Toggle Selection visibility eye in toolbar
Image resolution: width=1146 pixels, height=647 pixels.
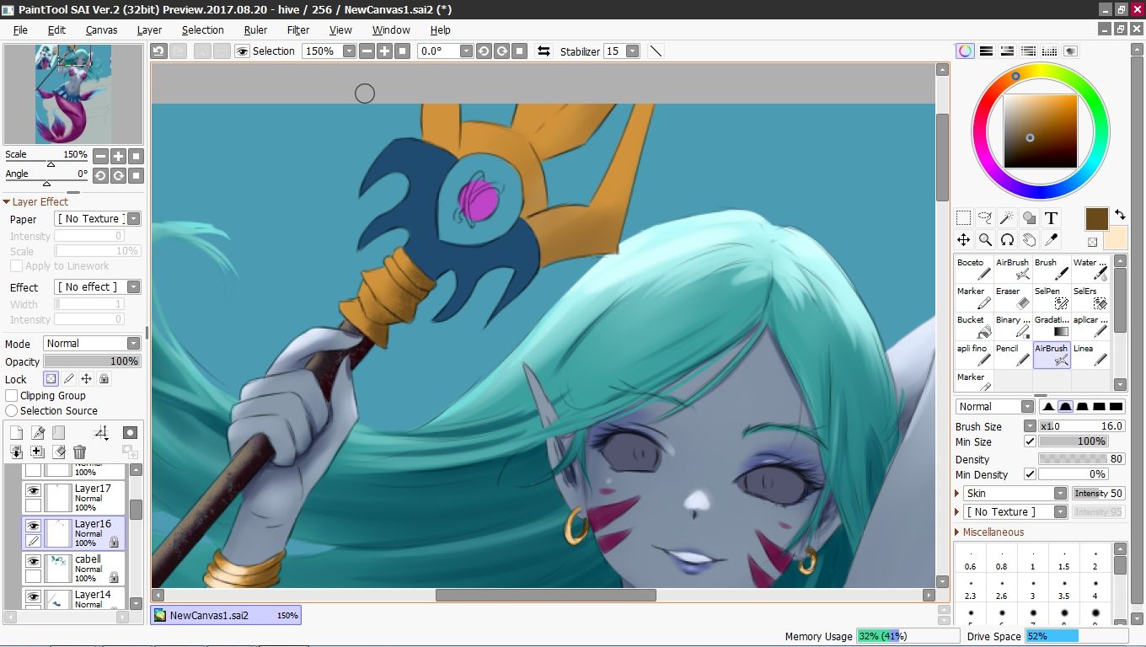point(242,51)
